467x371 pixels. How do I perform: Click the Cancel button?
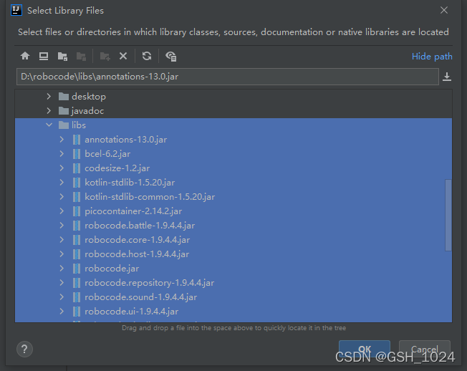click(x=425, y=349)
